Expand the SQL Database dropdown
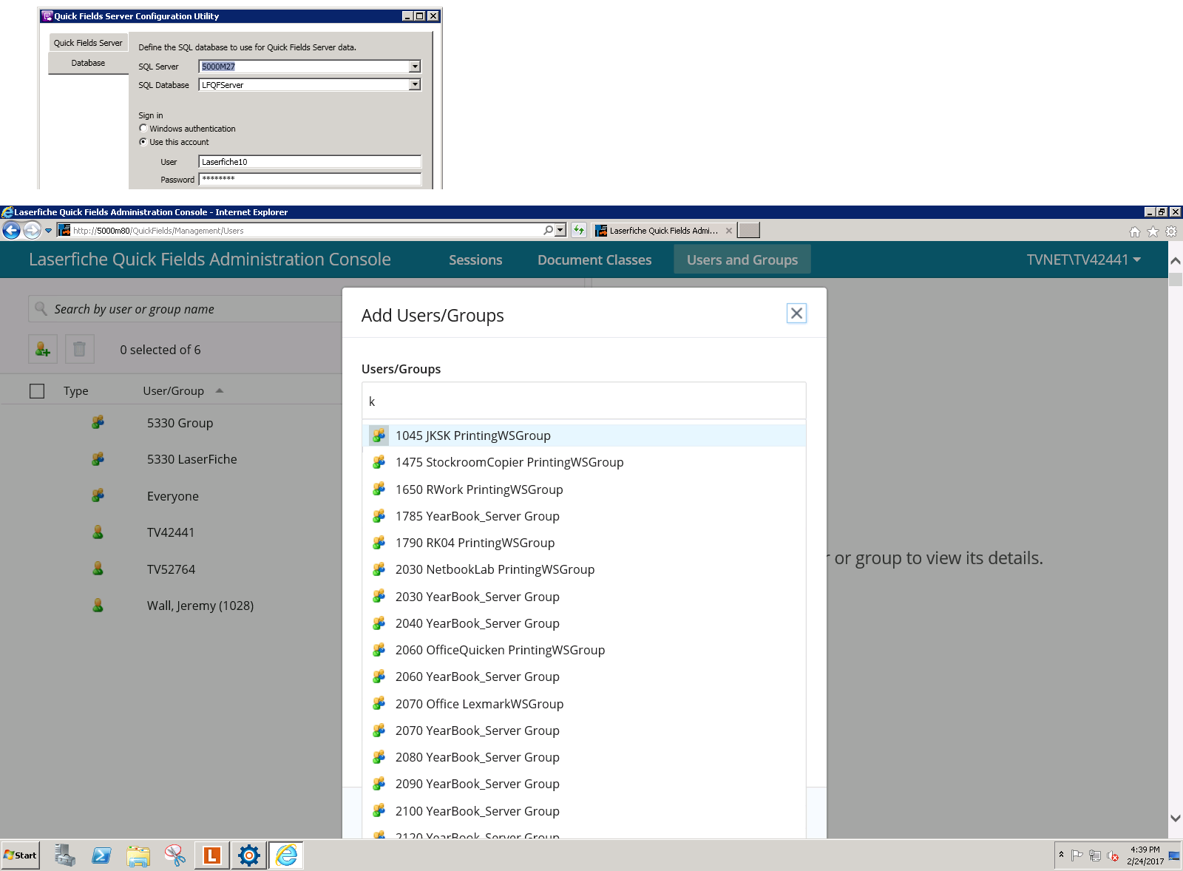 [x=415, y=85]
